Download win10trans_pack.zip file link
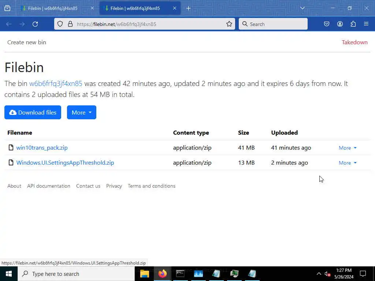The image size is (375, 281). pyautogui.click(x=42, y=148)
